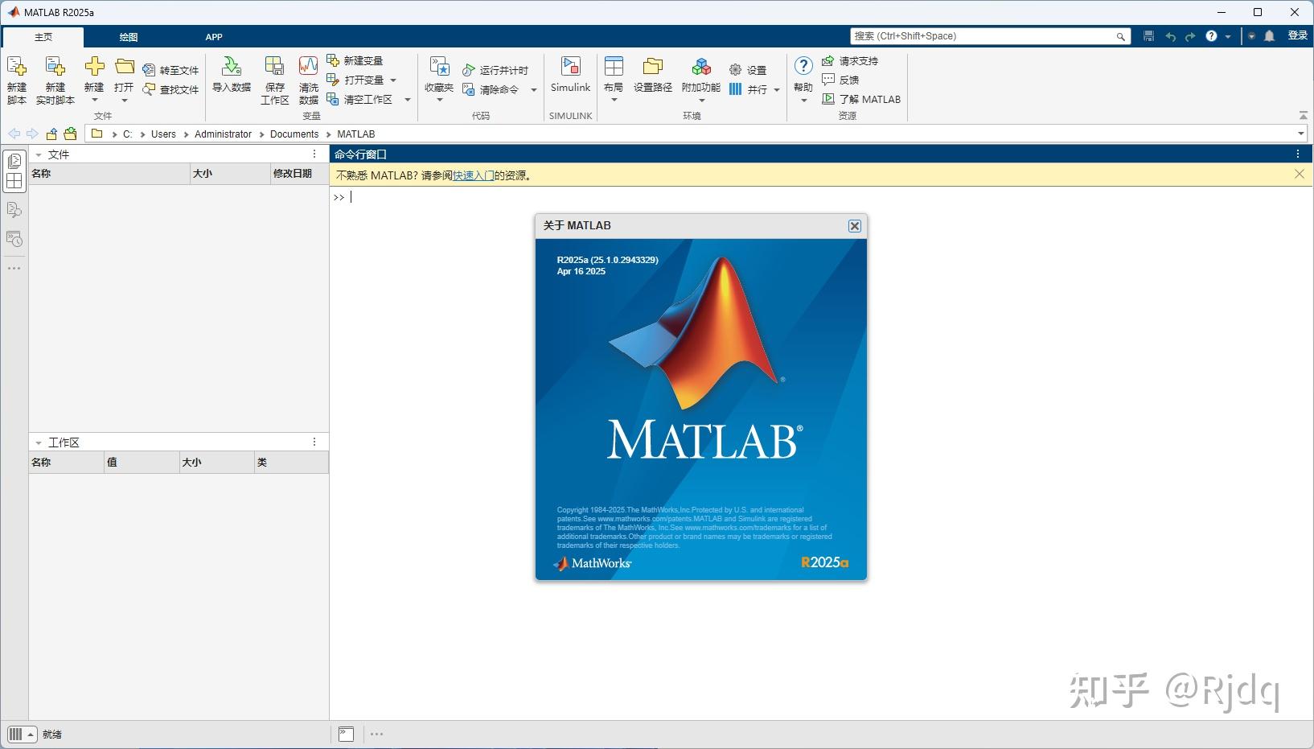Switch to the APP ribbon tab
The width and height of the screenshot is (1314, 749).
coord(214,36)
